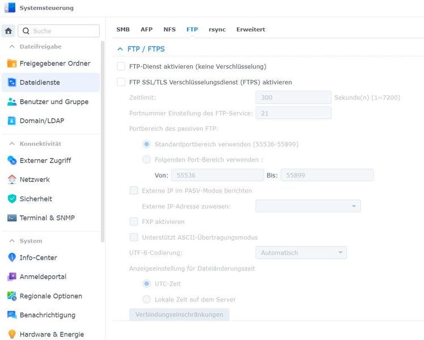This screenshot has height=340, width=424.
Task: Tick the FTP SSL/TLS (FTPS) aktivieren checkbox
Action: point(121,82)
